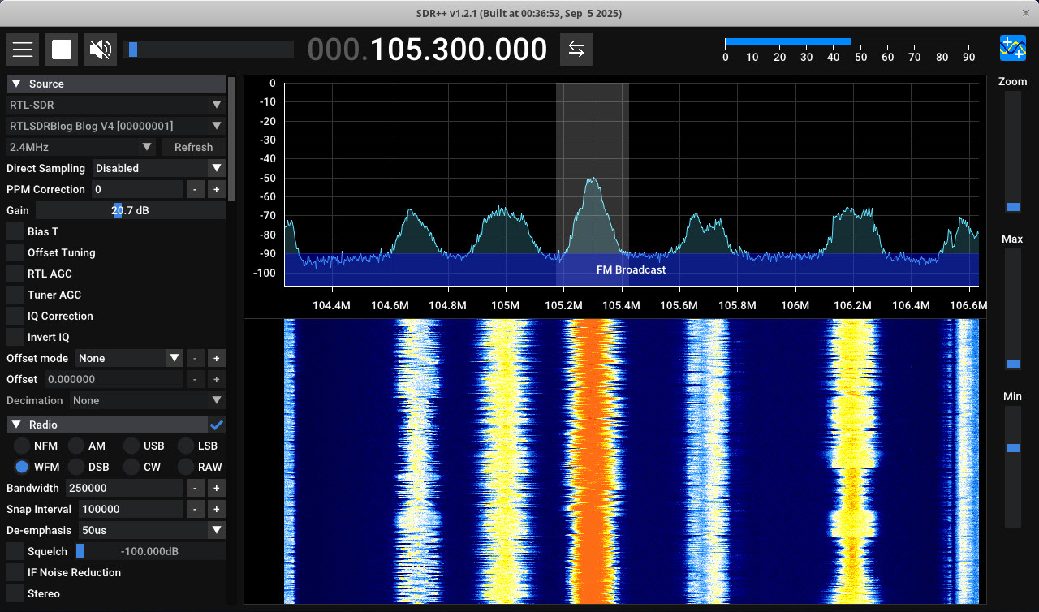Expand the De-emphasis 50us dropdown

pos(151,530)
